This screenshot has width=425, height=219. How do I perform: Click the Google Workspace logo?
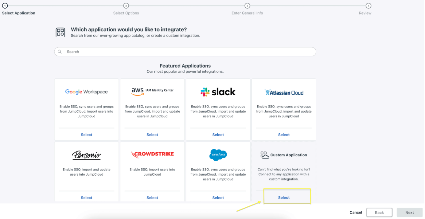86,92
